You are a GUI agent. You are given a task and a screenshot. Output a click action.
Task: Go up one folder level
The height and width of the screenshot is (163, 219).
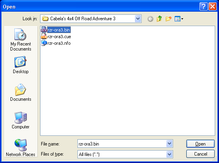tap(159, 19)
